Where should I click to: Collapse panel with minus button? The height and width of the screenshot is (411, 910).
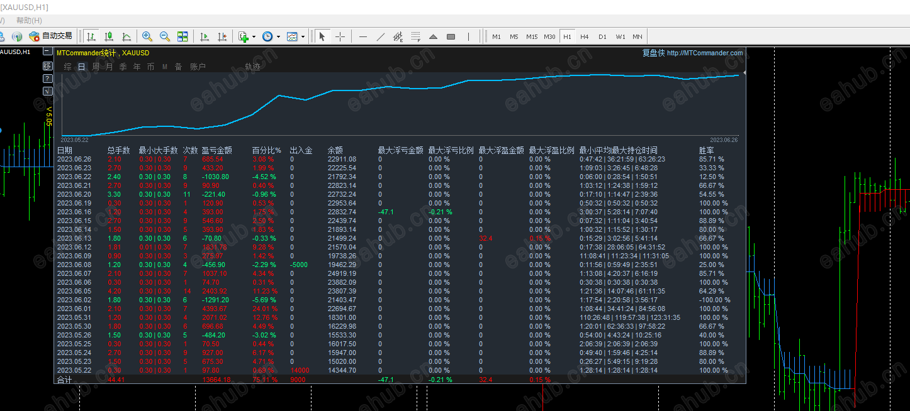pyautogui.click(x=47, y=52)
